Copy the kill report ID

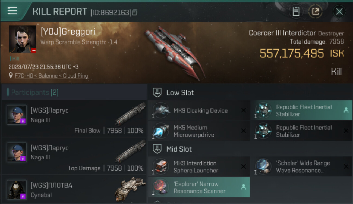point(135,12)
